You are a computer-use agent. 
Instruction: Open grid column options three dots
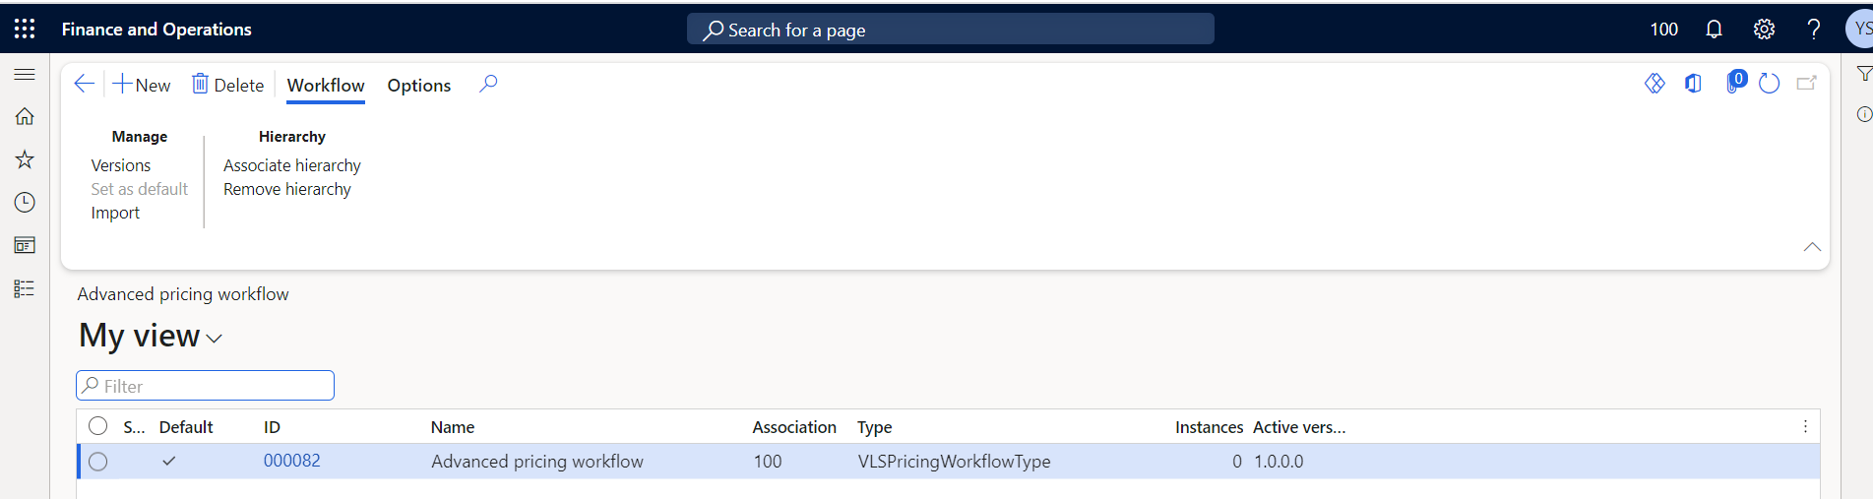tap(1805, 426)
